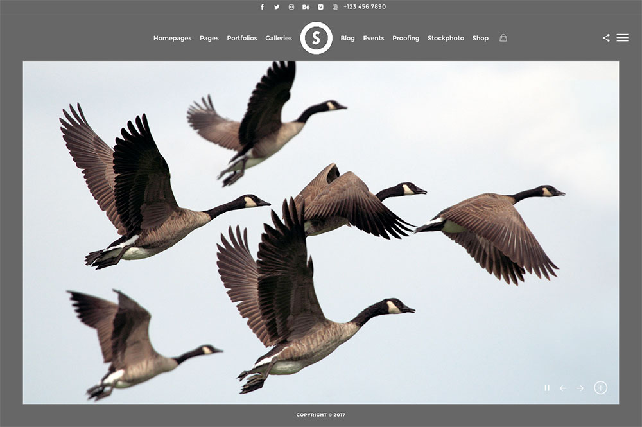Image resolution: width=642 pixels, height=427 pixels.
Task: Expand the hamburger side menu
Action: 622,38
